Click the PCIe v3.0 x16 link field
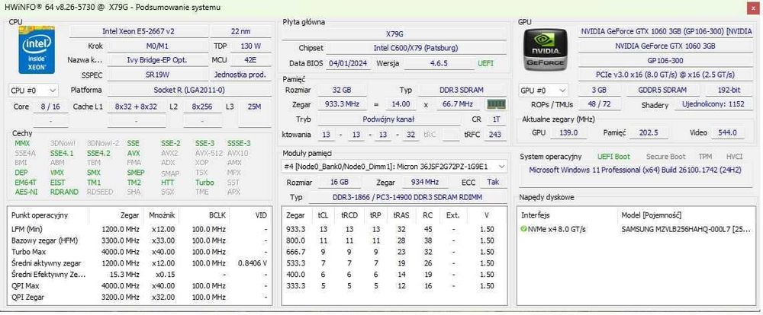Image resolution: width=763 pixels, height=315 pixels. pos(665,75)
